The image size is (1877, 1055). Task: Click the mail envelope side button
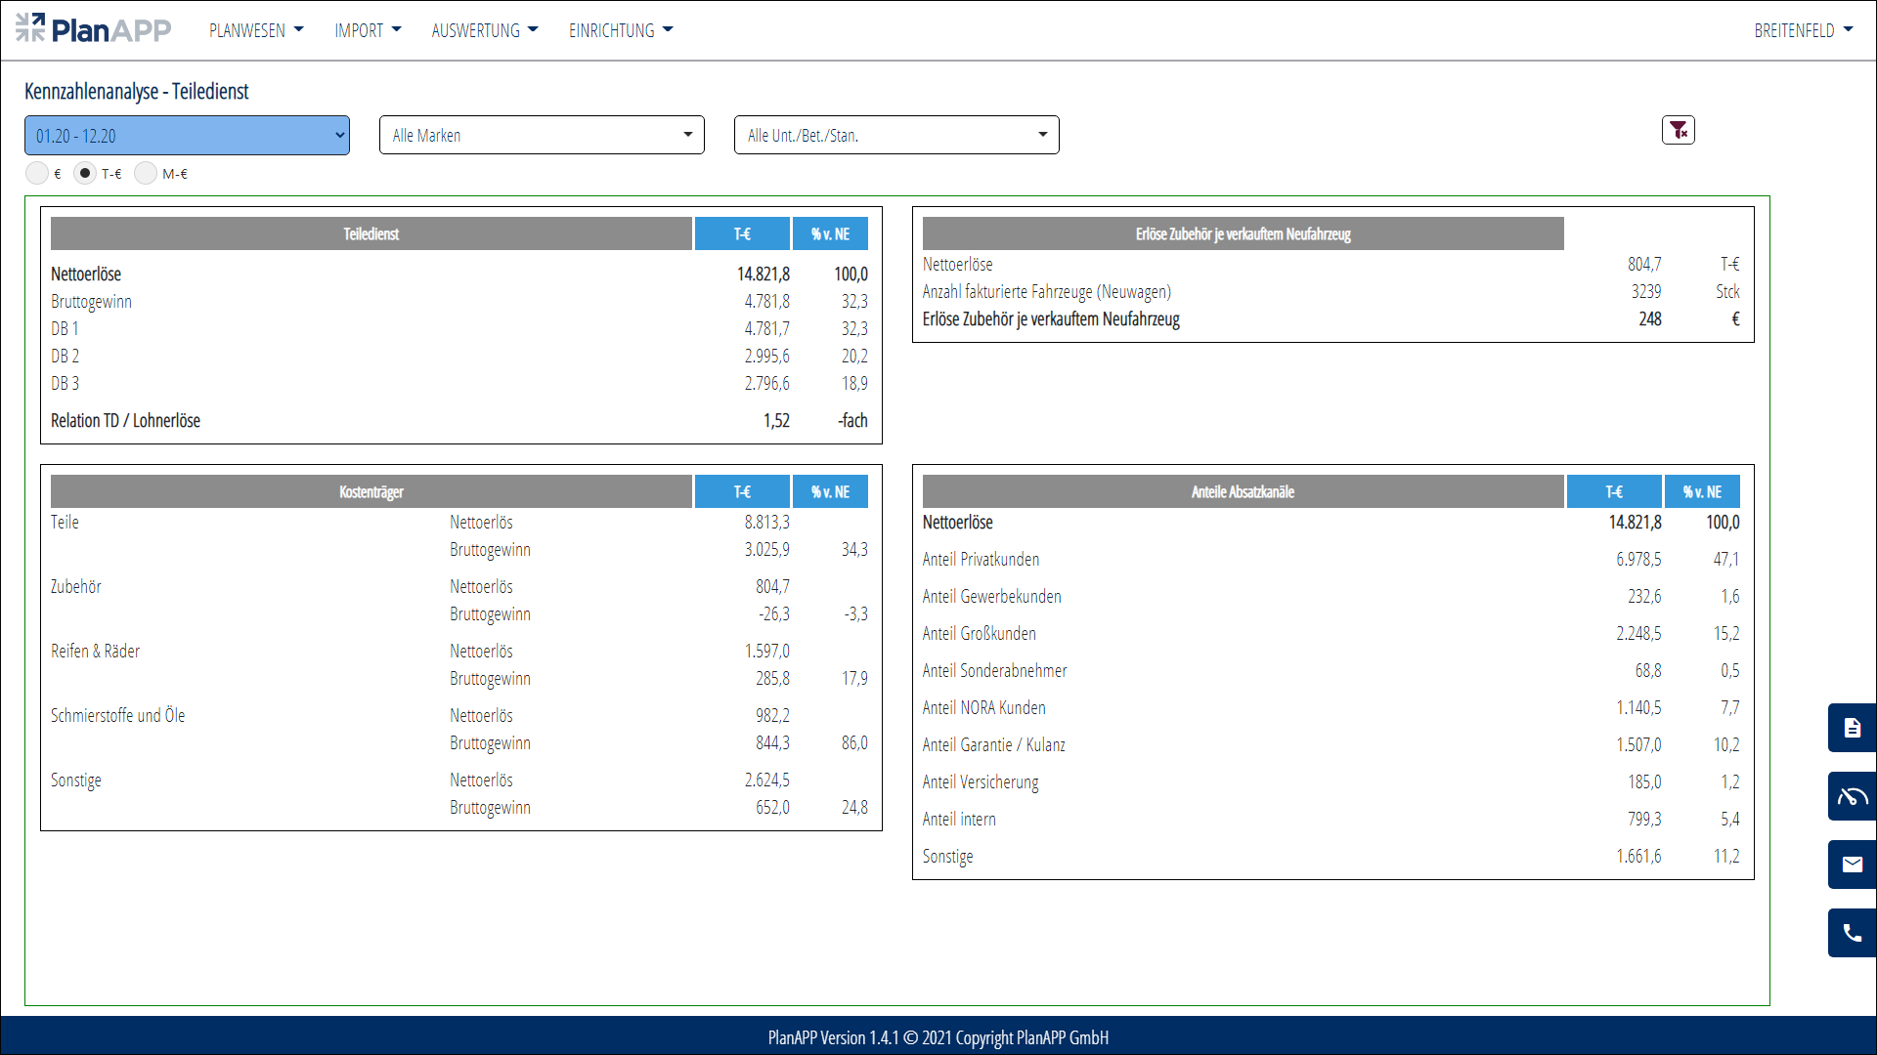(1852, 865)
